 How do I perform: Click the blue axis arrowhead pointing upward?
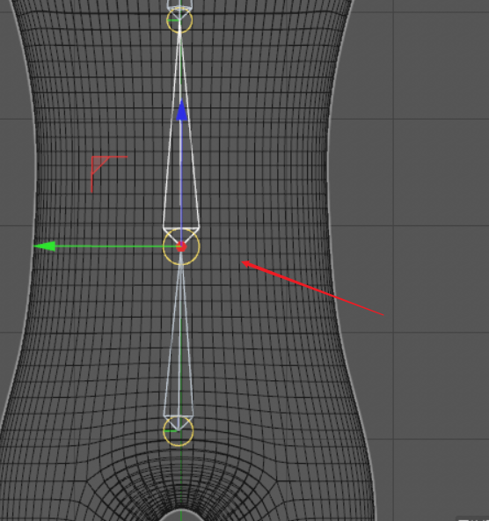point(181,110)
